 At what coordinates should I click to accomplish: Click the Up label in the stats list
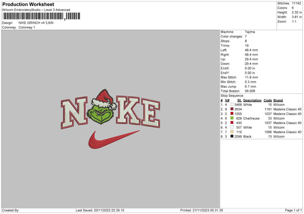[x=223, y=59]
